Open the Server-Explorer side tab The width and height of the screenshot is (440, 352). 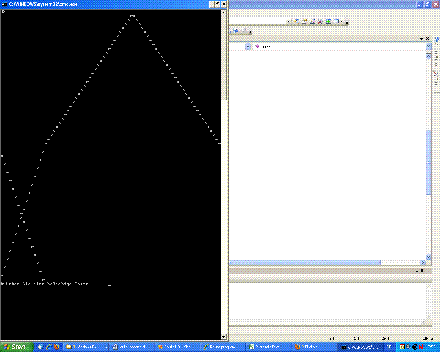tap(436, 54)
